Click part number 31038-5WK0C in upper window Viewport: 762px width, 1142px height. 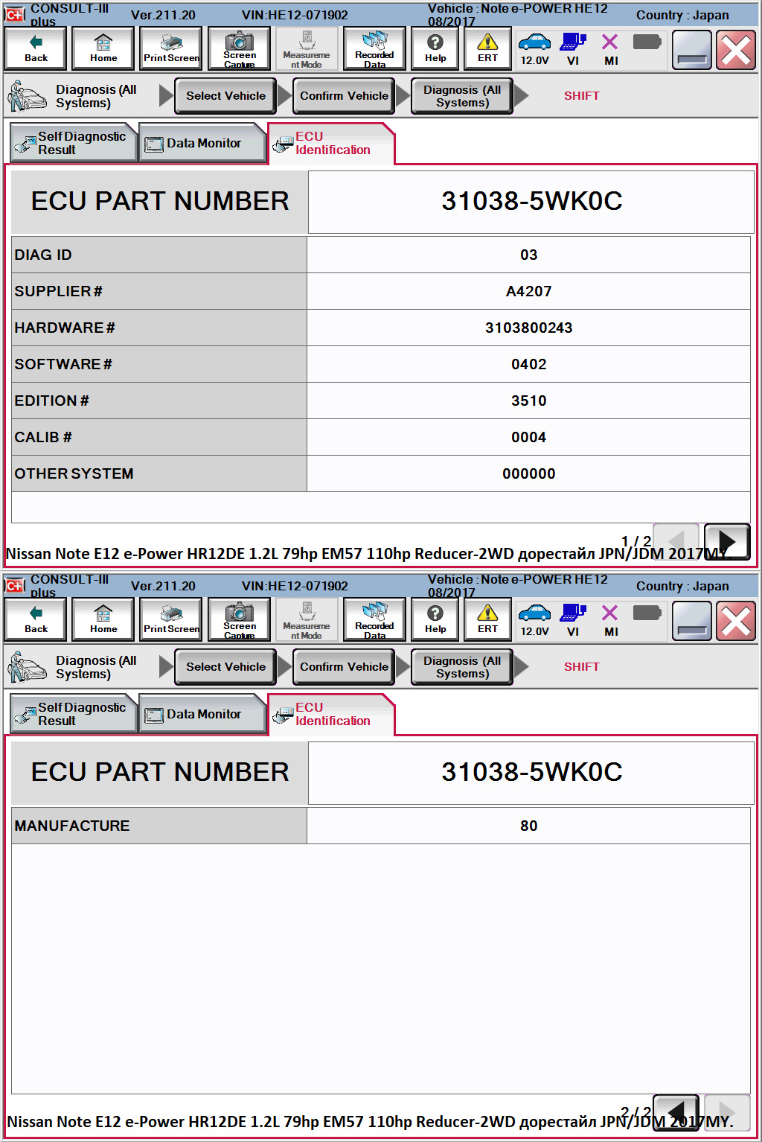click(531, 201)
